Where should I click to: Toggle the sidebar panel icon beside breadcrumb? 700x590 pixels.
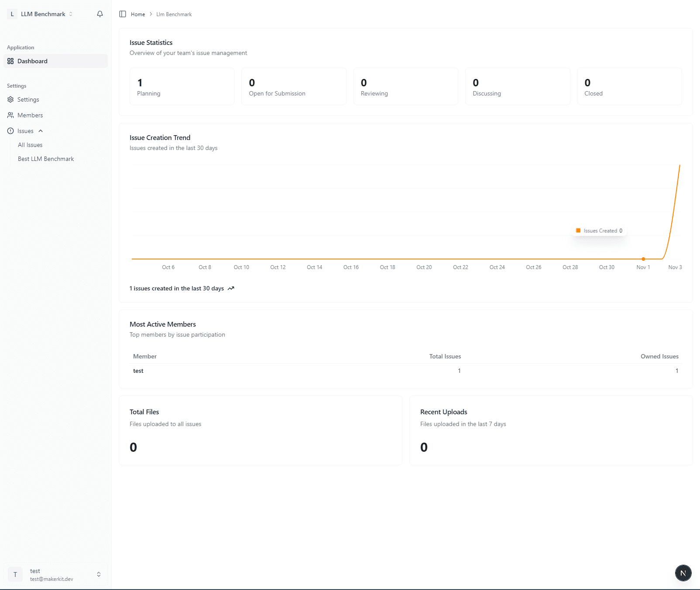(x=122, y=14)
